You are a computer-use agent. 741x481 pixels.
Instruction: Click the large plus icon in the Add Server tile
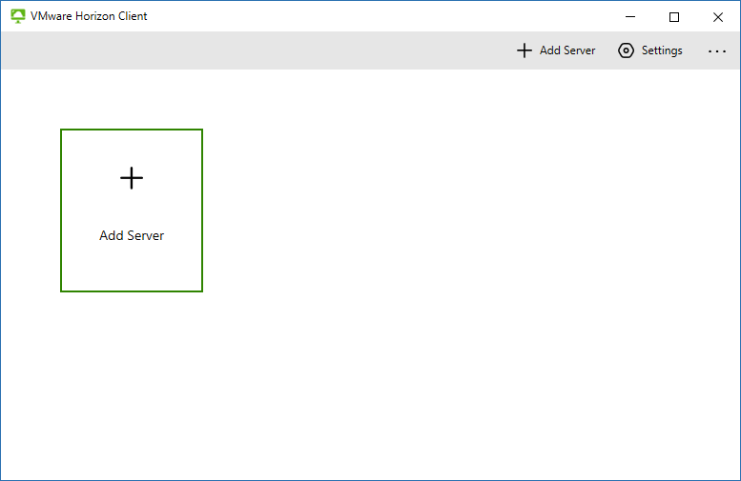point(132,178)
